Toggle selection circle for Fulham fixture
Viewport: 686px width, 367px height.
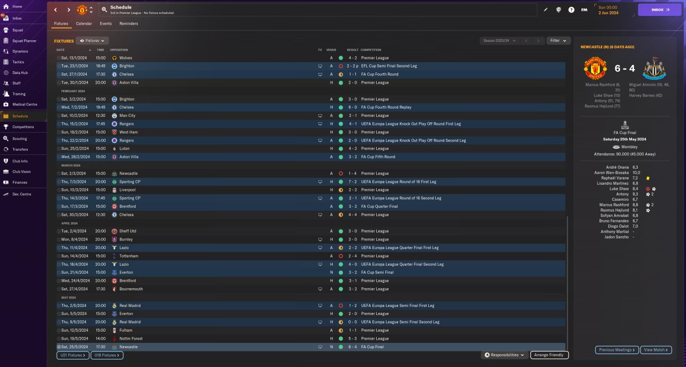pyautogui.click(x=59, y=331)
